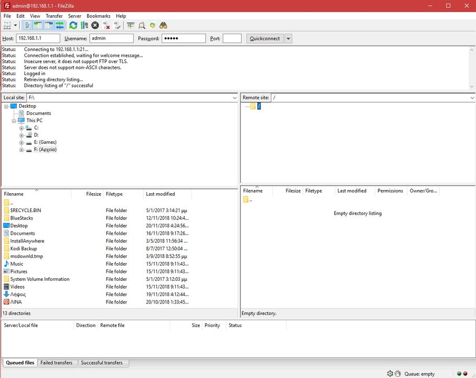Toggle display of the message log
The width and height of the screenshot is (476, 378).
coord(27,25)
